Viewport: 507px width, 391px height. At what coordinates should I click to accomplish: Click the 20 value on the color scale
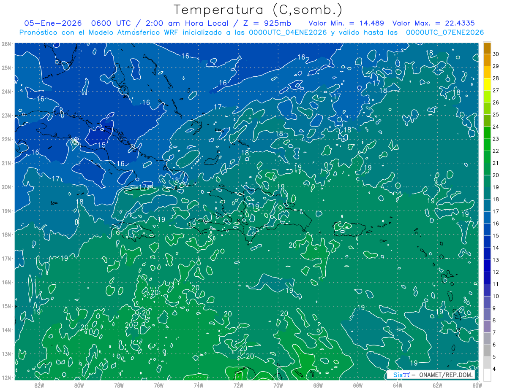(x=496, y=175)
